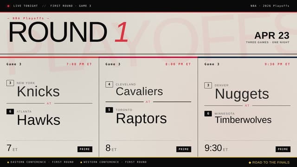
Task: Click Game 3 label in Cavaliers card
Action: (113, 64)
